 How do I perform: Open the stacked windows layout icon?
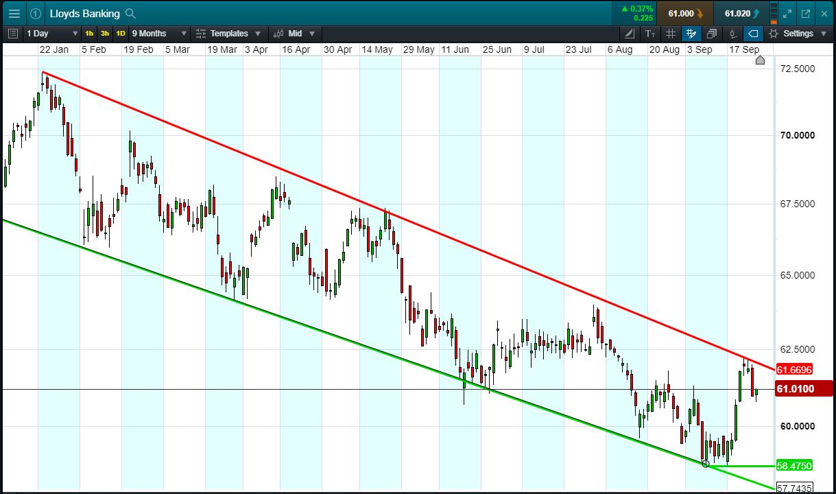[712, 33]
